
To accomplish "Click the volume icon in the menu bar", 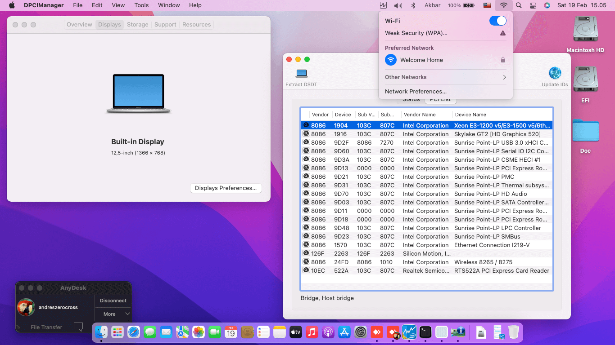I will pyautogui.click(x=398, y=5).
